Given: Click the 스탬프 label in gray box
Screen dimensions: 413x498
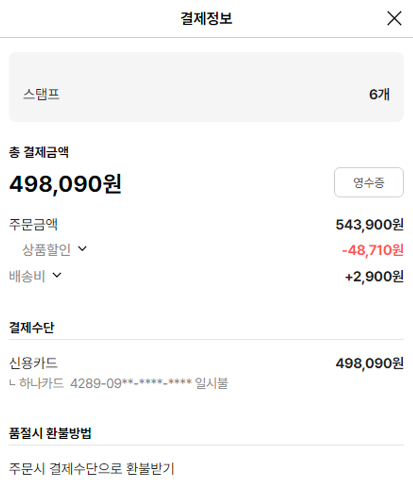Looking at the screenshot, I should [41, 94].
